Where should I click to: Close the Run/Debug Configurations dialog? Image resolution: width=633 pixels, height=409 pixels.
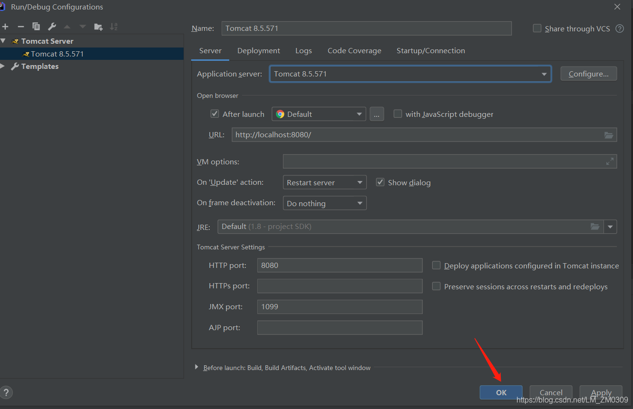click(x=617, y=7)
